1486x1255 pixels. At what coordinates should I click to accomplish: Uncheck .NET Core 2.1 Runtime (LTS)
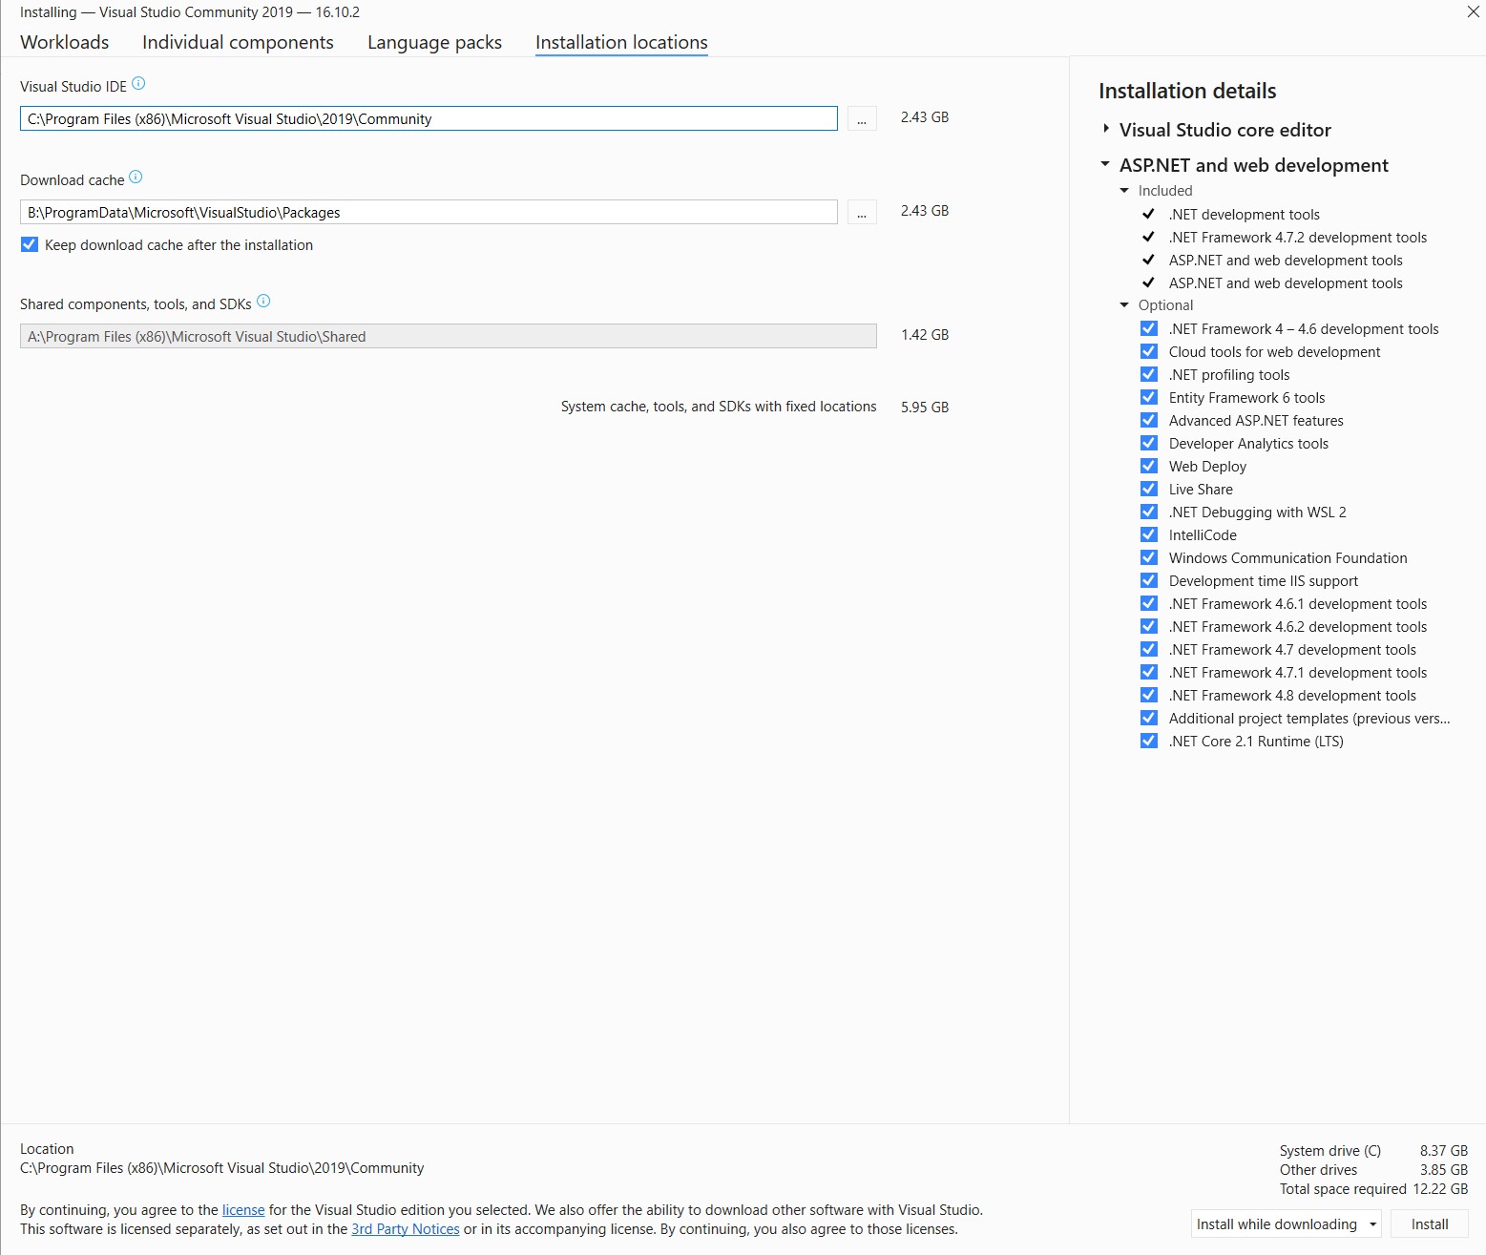pyautogui.click(x=1149, y=741)
